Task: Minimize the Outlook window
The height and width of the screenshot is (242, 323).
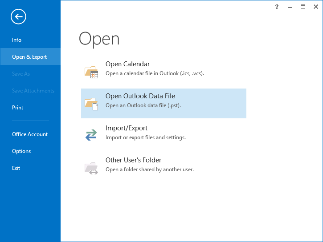Action: click(290, 8)
